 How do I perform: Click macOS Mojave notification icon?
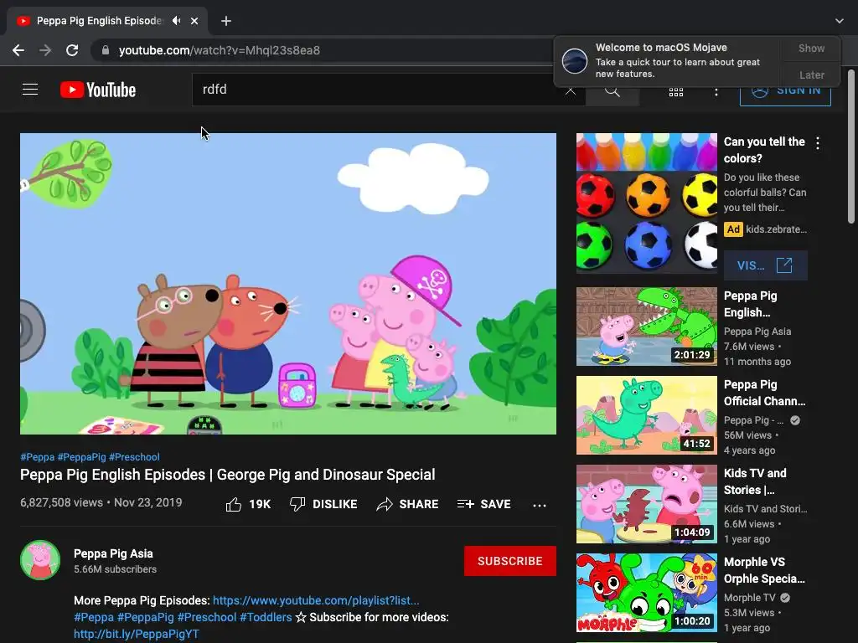pos(575,60)
